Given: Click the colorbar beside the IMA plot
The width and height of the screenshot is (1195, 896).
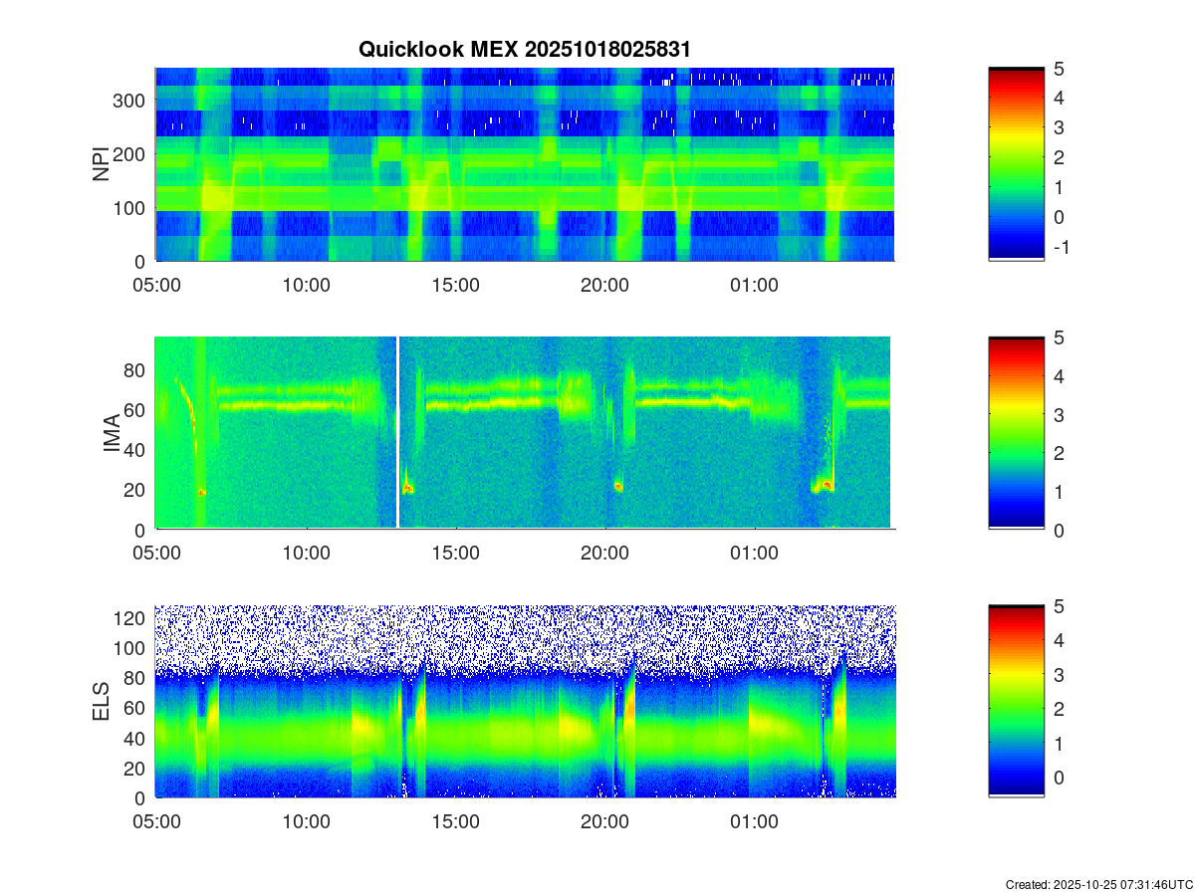Looking at the screenshot, I should click(1016, 433).
